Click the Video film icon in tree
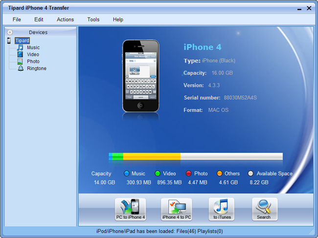Screen dimensions: 318x238 tap(20, 54)
